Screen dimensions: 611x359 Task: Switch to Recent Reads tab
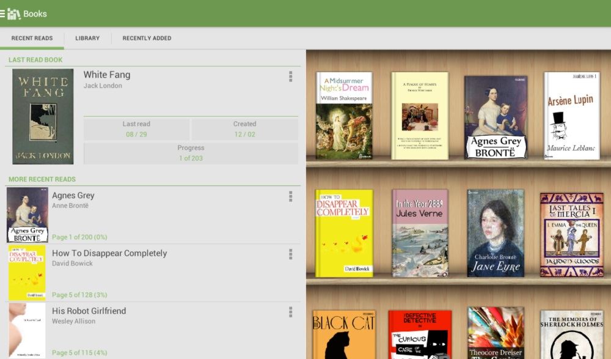(32, 39)
